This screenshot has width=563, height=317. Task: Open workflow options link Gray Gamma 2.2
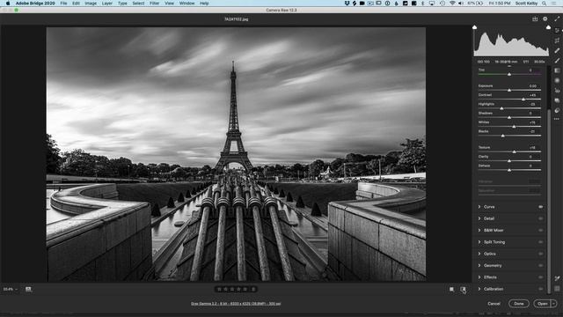(236, 304)
